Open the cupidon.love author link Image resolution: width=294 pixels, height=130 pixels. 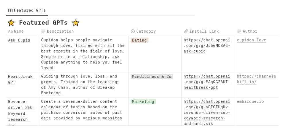[252, 40]
